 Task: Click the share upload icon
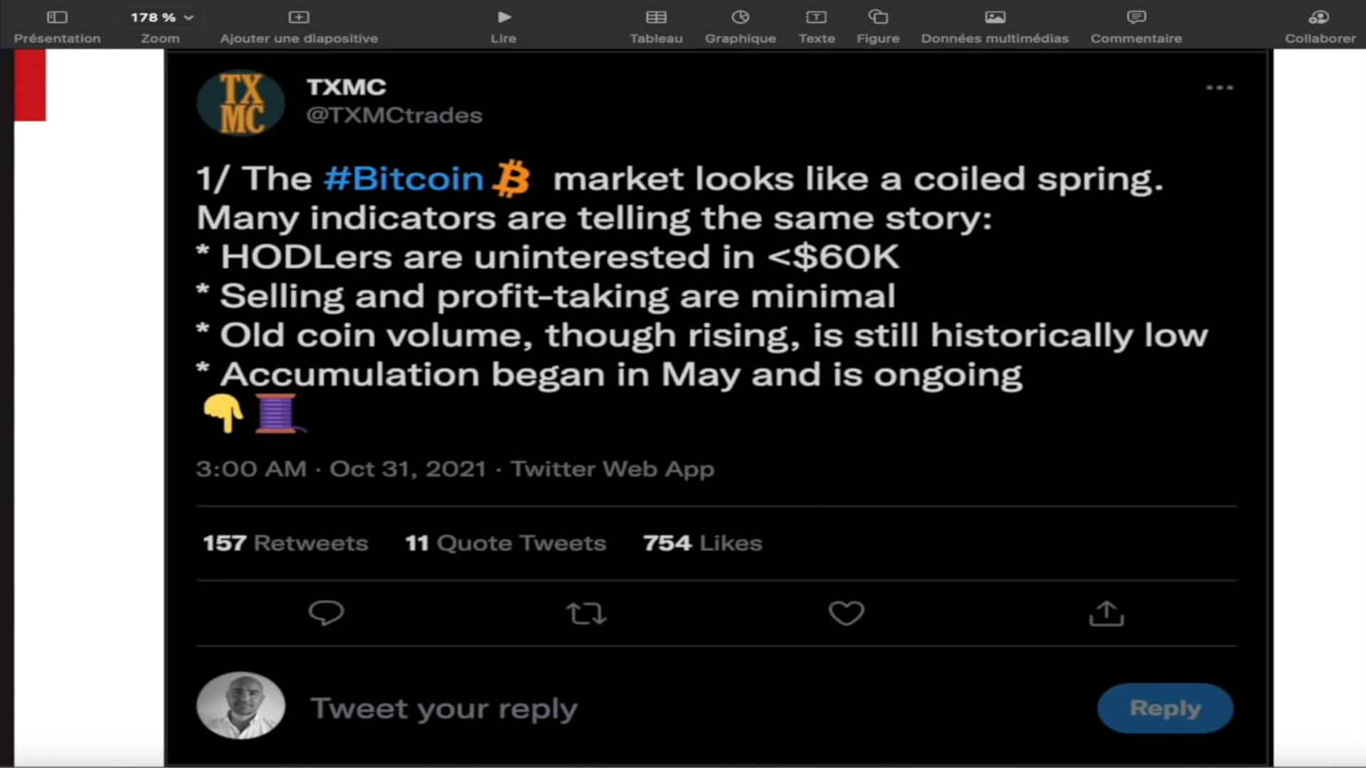1106,613
